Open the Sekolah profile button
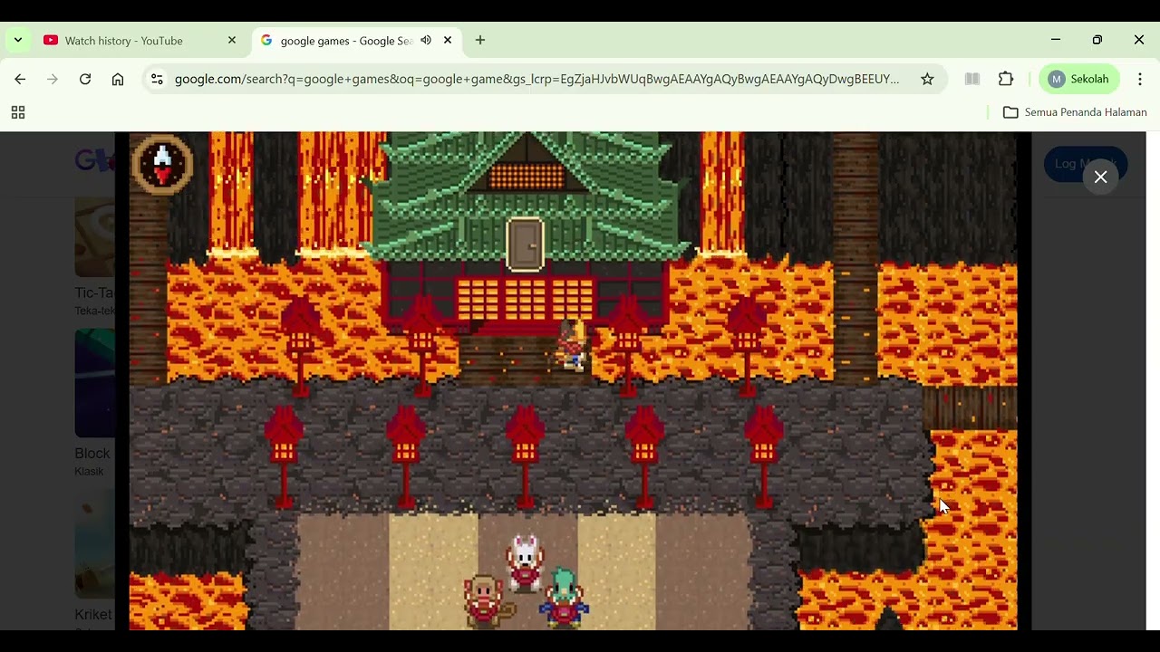Viewport: 1160px width, 652px height. coord(1079,80)
